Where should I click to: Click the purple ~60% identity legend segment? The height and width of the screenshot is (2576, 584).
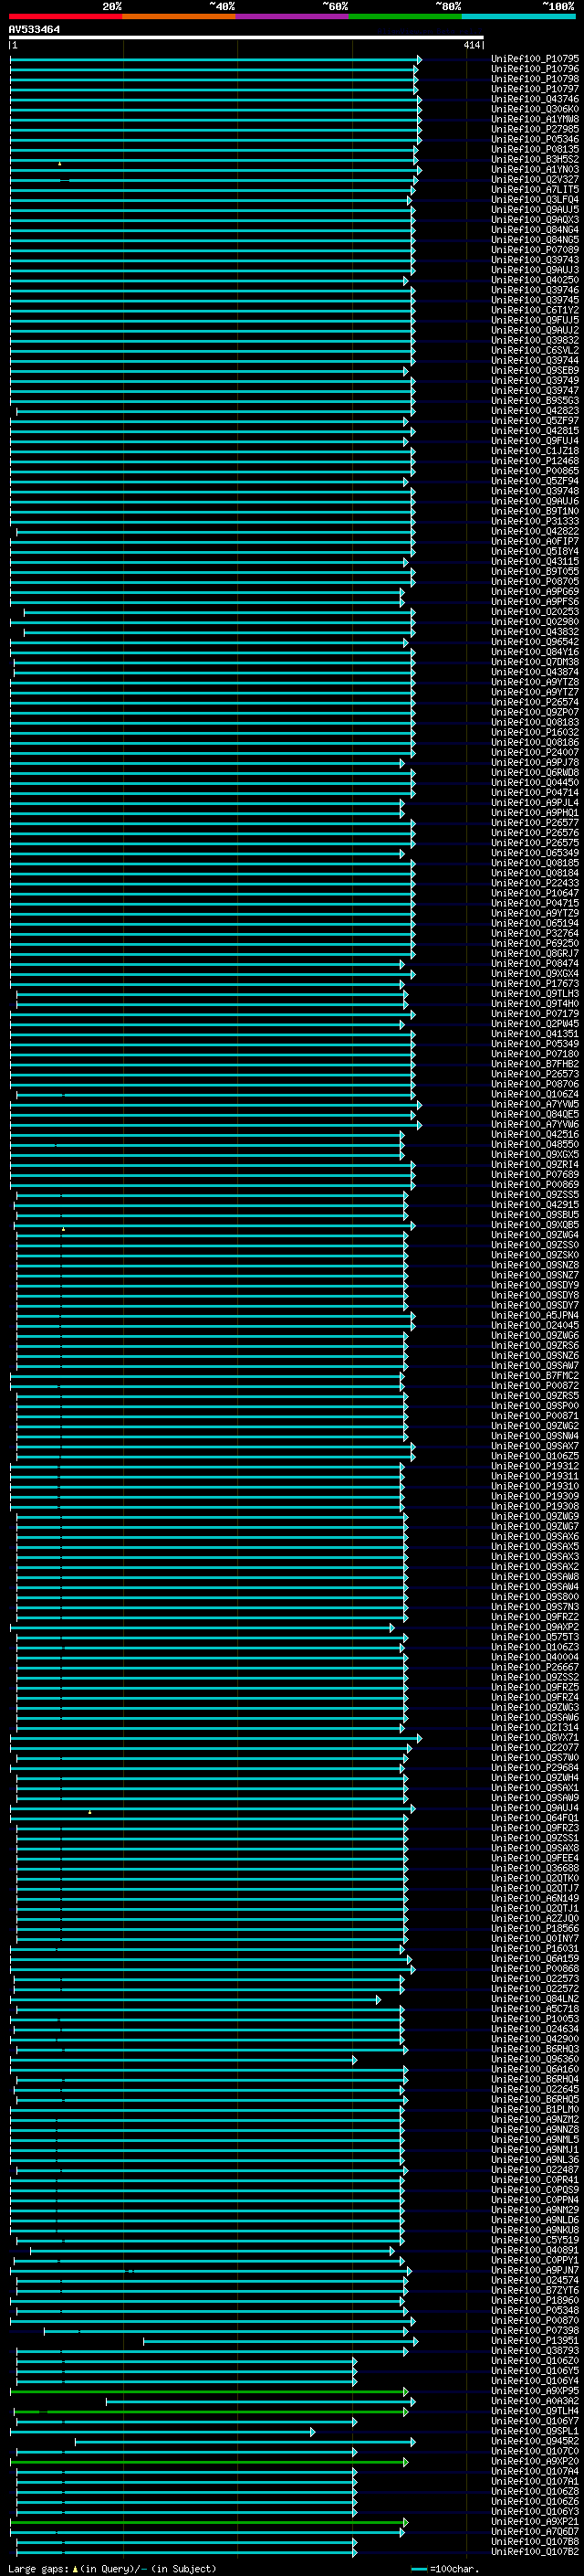(293, 16)
